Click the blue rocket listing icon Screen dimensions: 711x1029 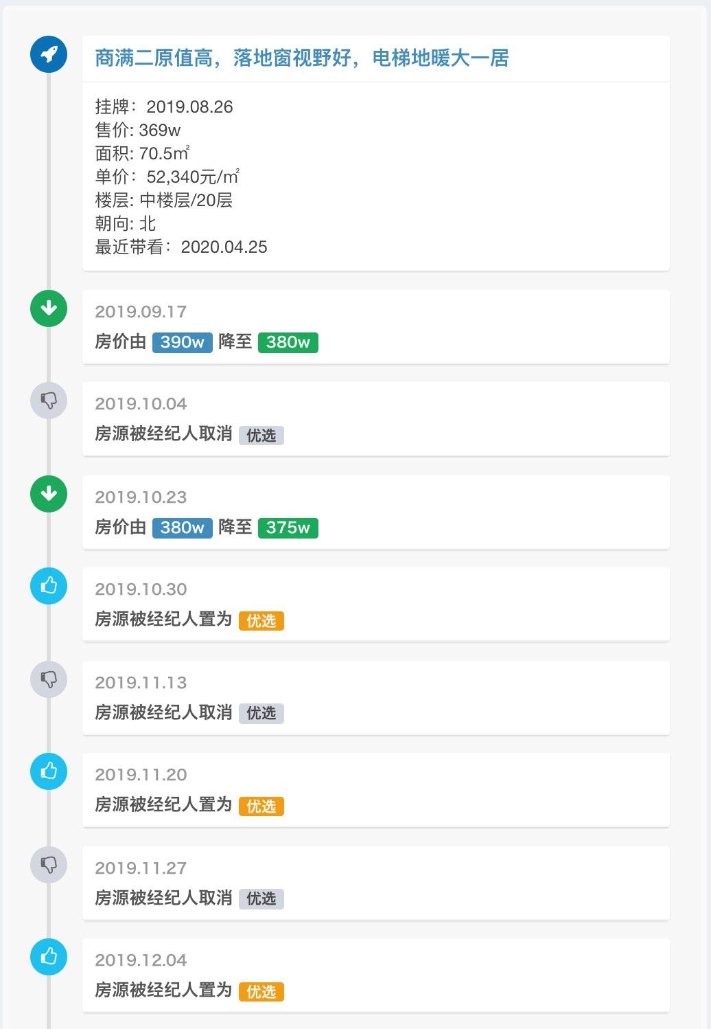click(x=48, y=56)
